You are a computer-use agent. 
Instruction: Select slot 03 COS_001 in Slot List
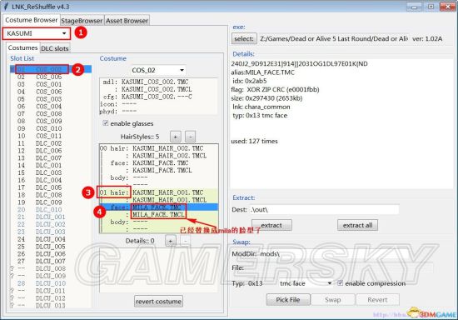[39, 84]
